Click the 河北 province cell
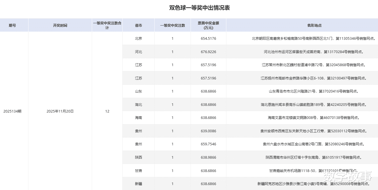The height and width of the screenshot is (190, 378). pyautogui.click(x=139, y=52)
